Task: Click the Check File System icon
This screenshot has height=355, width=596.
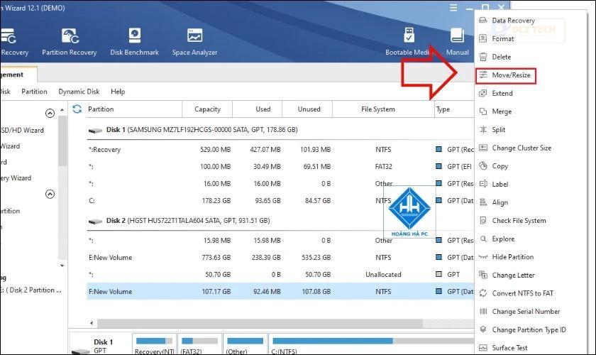Action: coord(483,221)
